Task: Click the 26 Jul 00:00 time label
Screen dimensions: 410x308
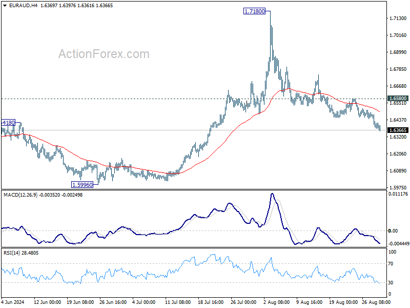Action: click(243, 302)
